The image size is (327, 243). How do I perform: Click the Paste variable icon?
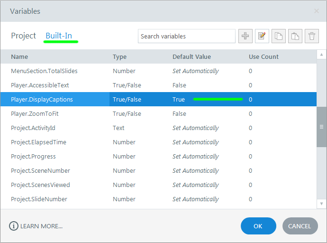coord(295,36)
